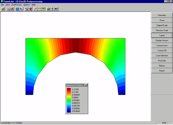Show contour fill rainbow icon
This screenshot has width=173, height=125.
pos(43,9)
